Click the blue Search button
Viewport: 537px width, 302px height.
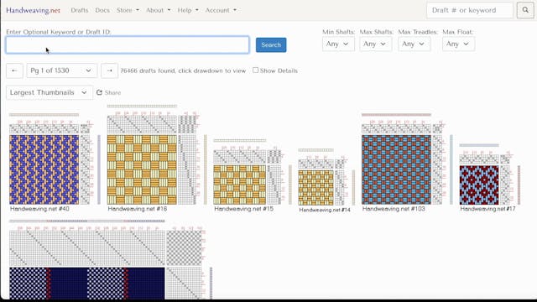coord(271,44)
